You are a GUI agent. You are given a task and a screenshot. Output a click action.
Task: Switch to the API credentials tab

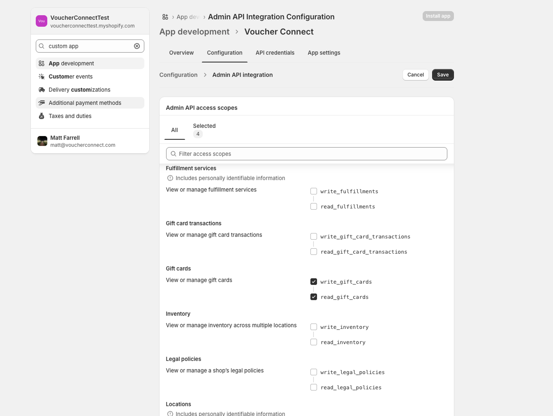click(x=275, y=53)
